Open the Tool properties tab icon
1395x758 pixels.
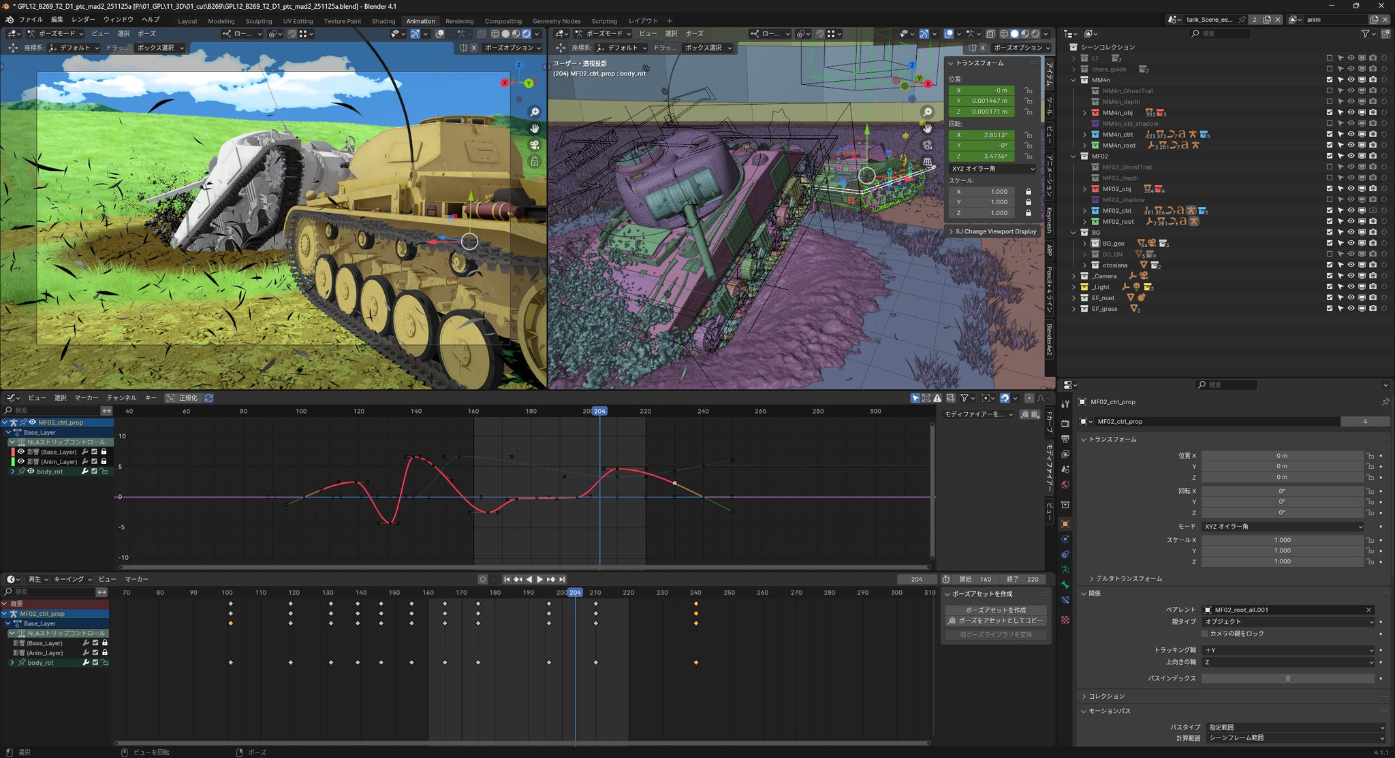coord(1065,404)
